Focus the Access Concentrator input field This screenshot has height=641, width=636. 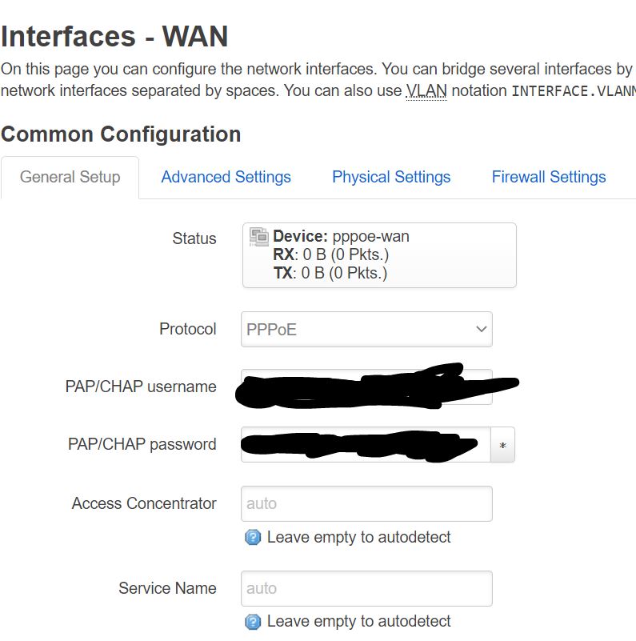(x=366, y=503)
